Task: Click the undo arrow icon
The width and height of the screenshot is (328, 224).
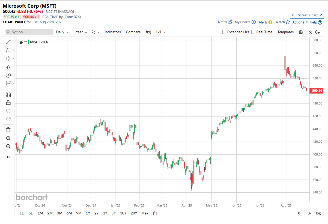Action: [x=8, y=111]
